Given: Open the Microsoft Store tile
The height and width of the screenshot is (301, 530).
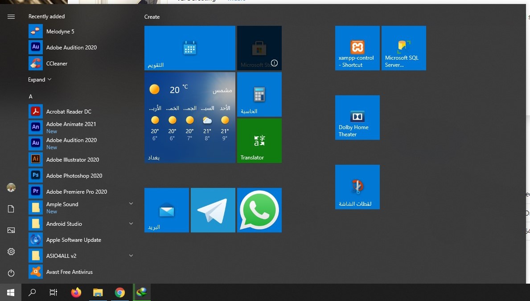Looking at the screenshot, I should 259,48.
